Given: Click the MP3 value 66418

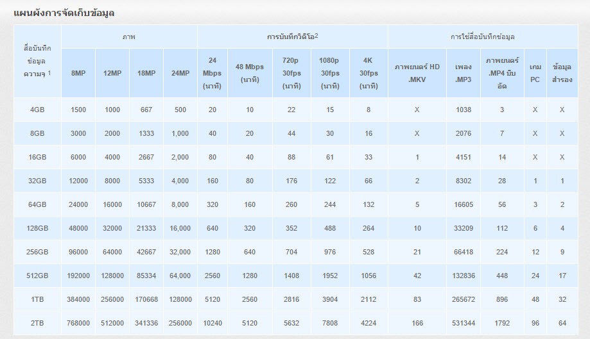Looking at the screenshot, I should (464, 252).
